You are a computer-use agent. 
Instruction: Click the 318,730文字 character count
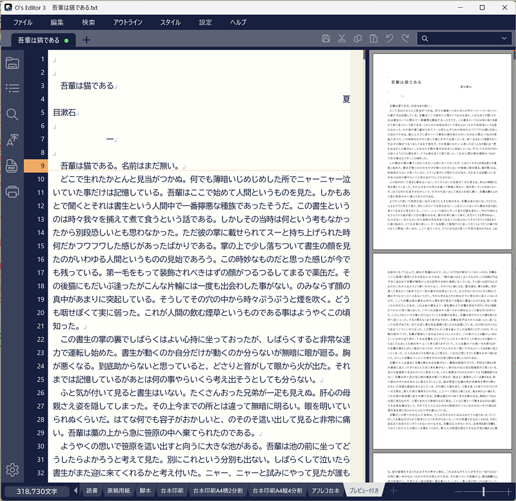tap(37, 491)
